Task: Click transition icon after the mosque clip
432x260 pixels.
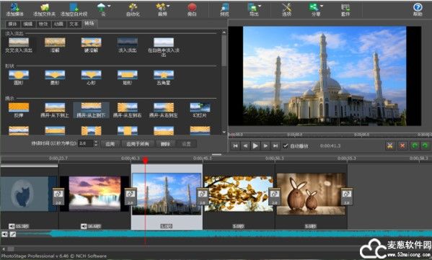Action: click(x=203, y=197)
